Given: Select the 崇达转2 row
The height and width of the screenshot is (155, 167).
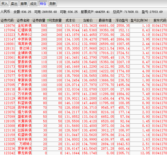Looking at the screenshot, I should (83, 48).
